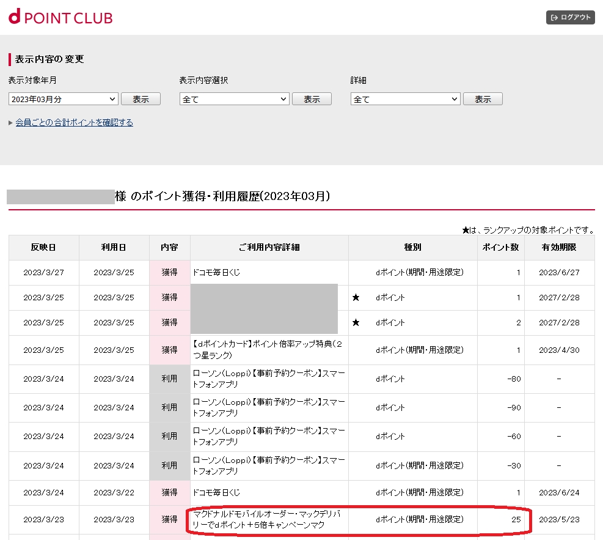Click the ポイント数 column header

(501, 248)
